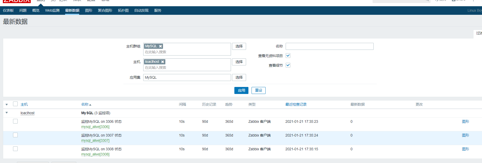Focus the 应用集 MySQL input field
This screenshot has height=163, width=482.
pyautogui.click(x=187, y=77)
